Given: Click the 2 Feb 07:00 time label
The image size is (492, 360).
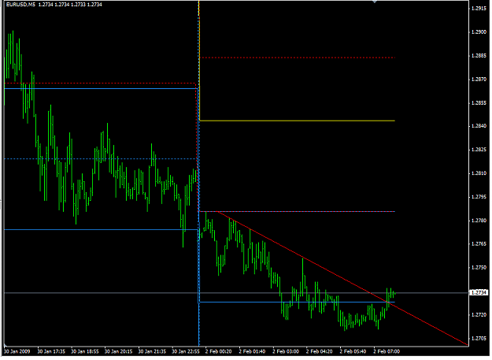Looking at the screenshot, I should coord(387,351).
